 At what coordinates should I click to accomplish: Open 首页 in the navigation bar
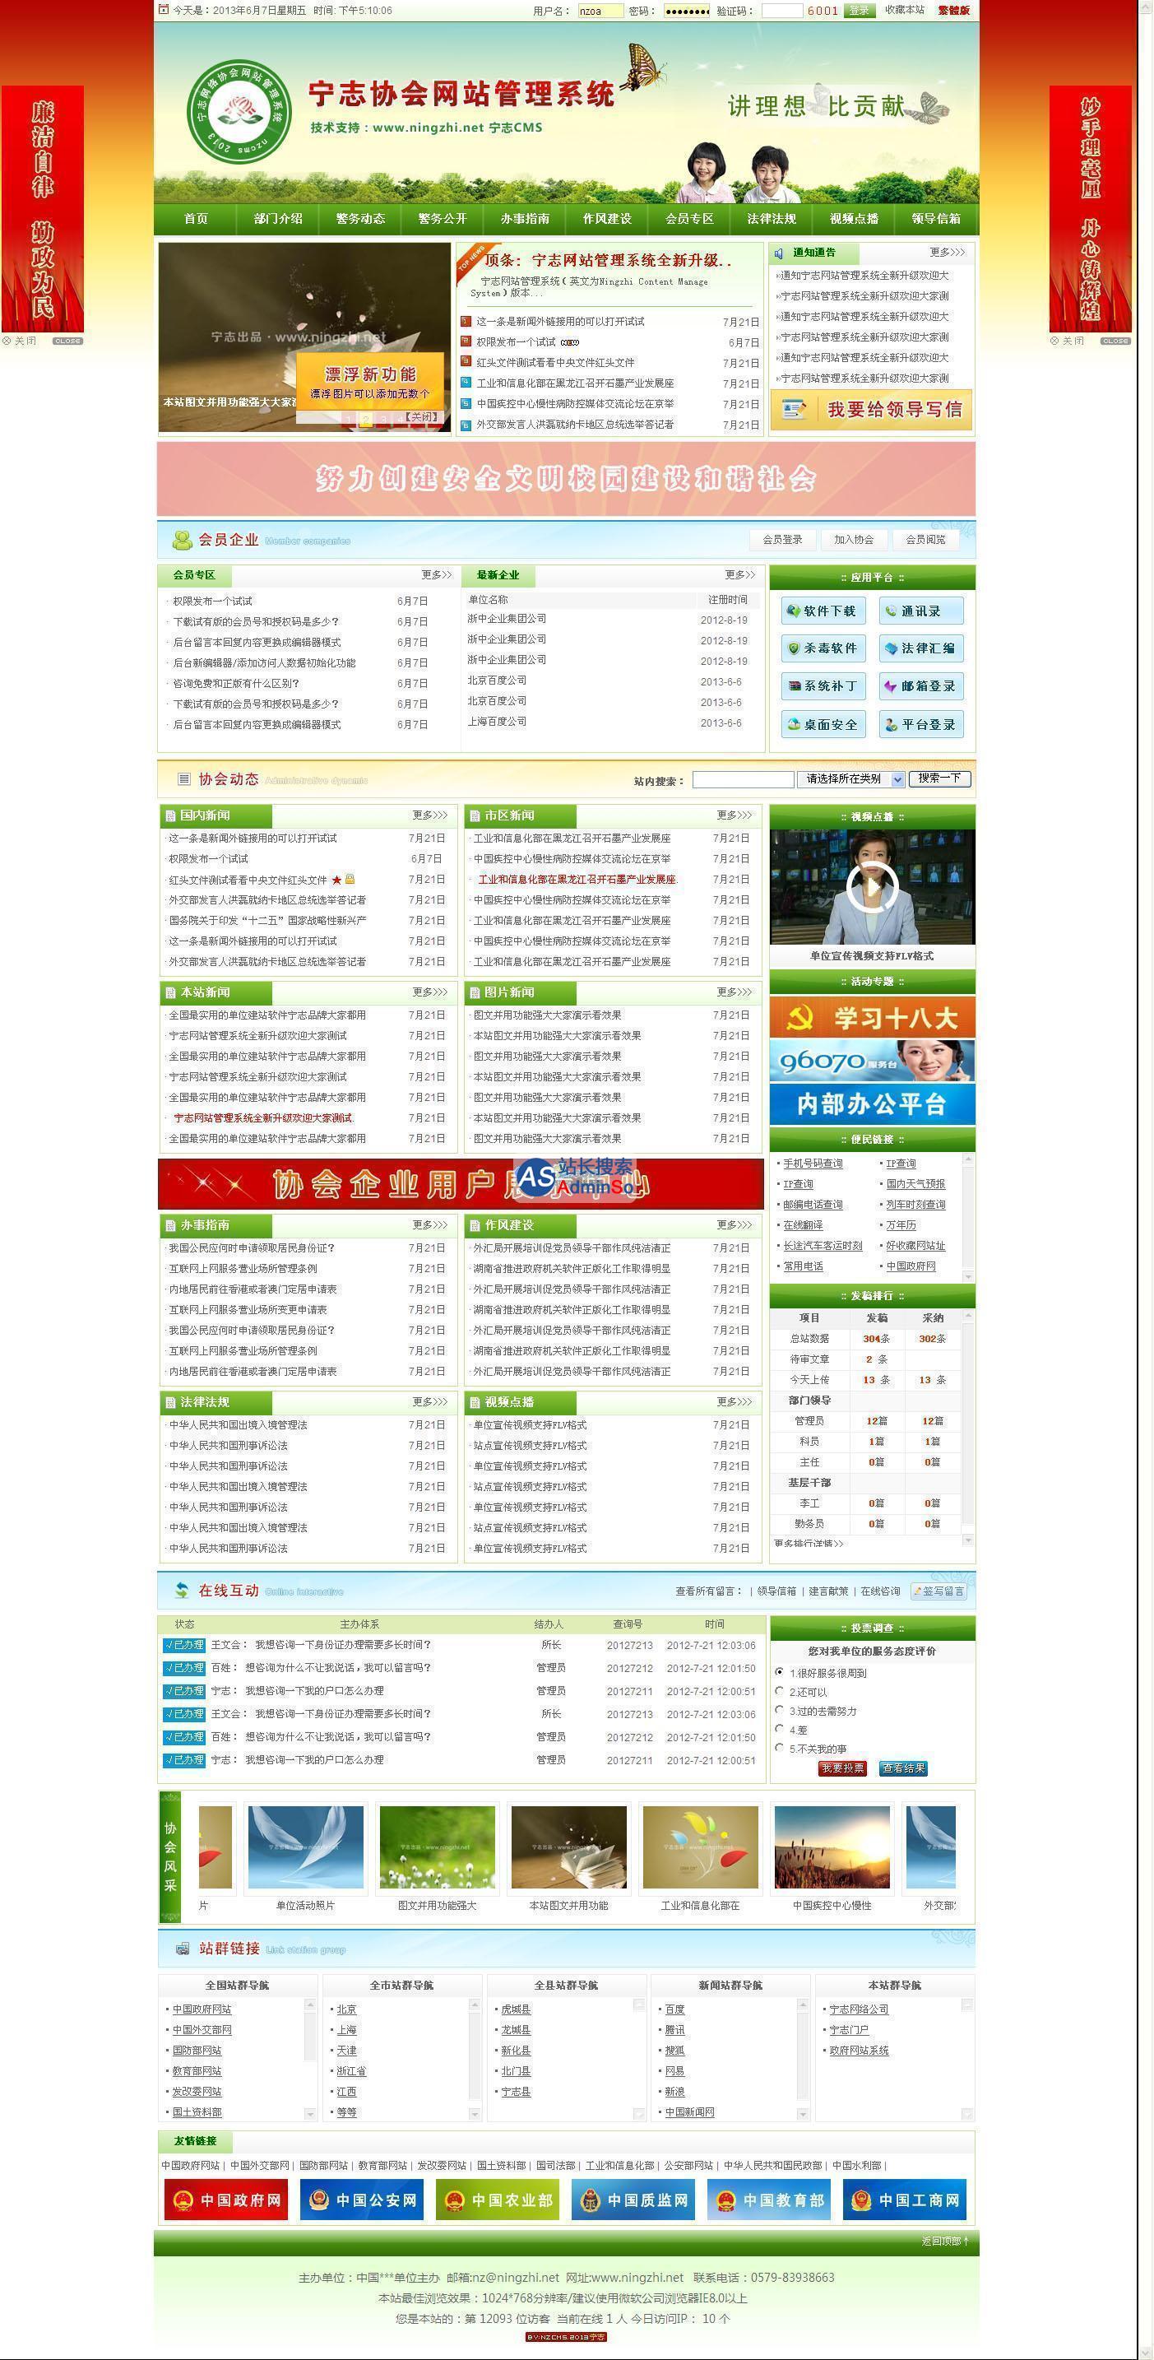tap(196, 219)
